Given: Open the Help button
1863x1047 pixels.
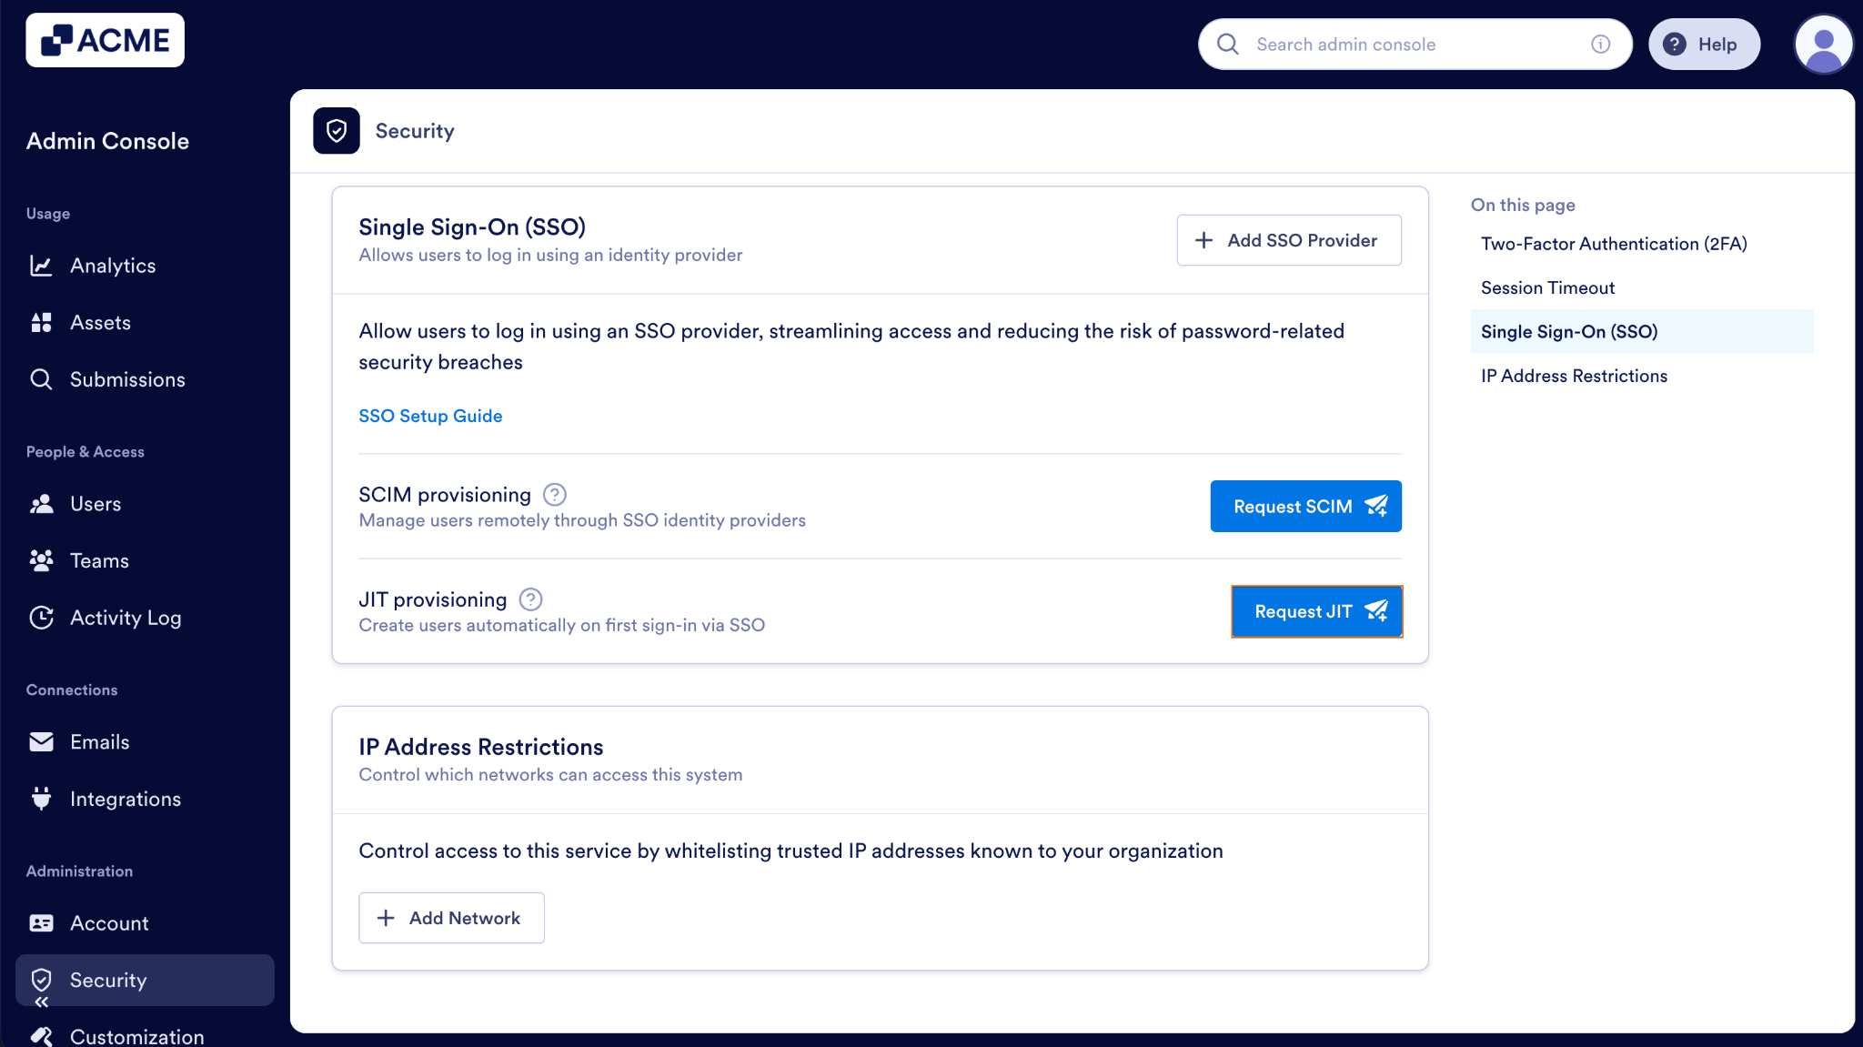Looking at the screenshot, I should click(1704, 44).
